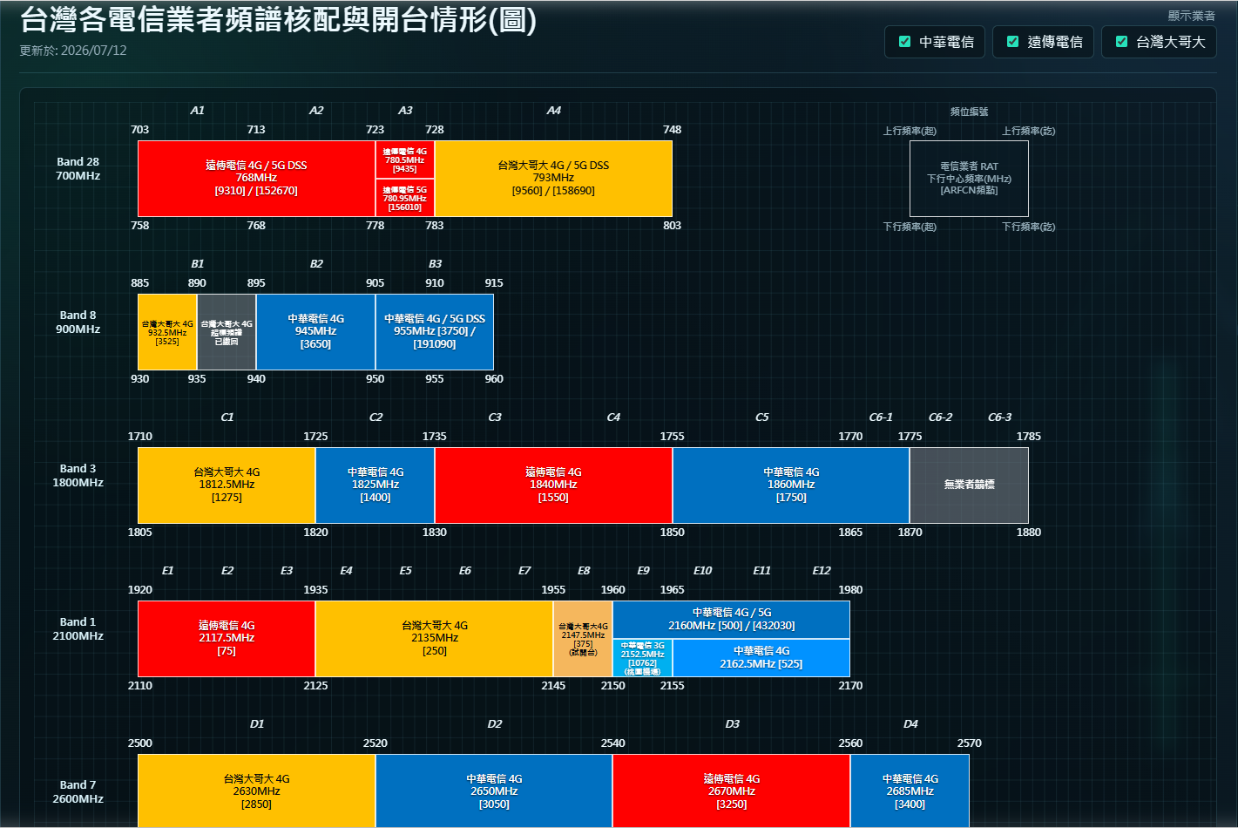
Task: Click uplink frequency 748 in Band 28
Action: (x=673, y=130)
